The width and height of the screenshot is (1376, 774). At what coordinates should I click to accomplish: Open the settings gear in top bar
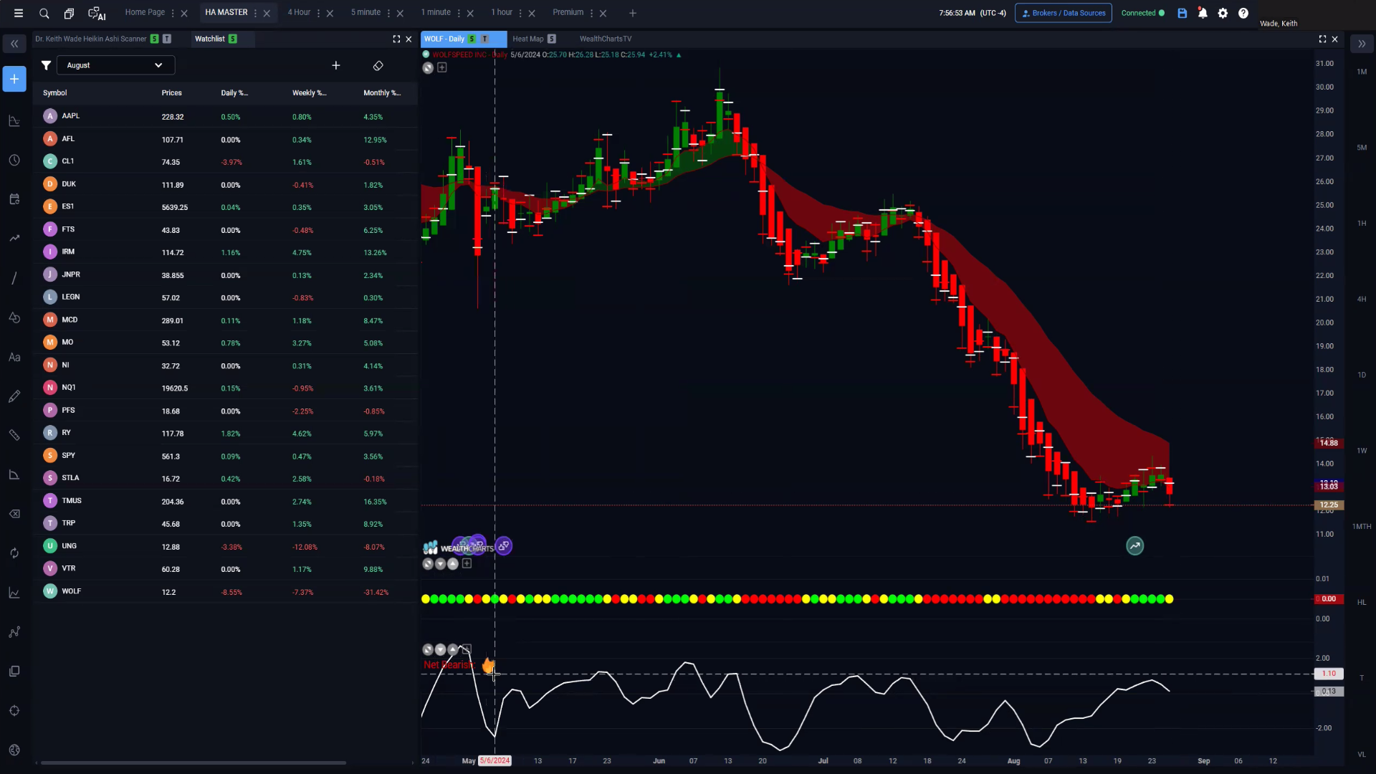(1223, 13)
